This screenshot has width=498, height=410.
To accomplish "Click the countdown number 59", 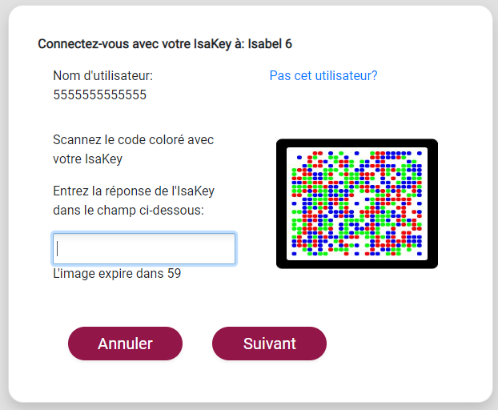I will (174, 273).
